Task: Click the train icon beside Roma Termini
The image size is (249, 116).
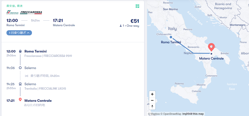Action: point(20,51)
